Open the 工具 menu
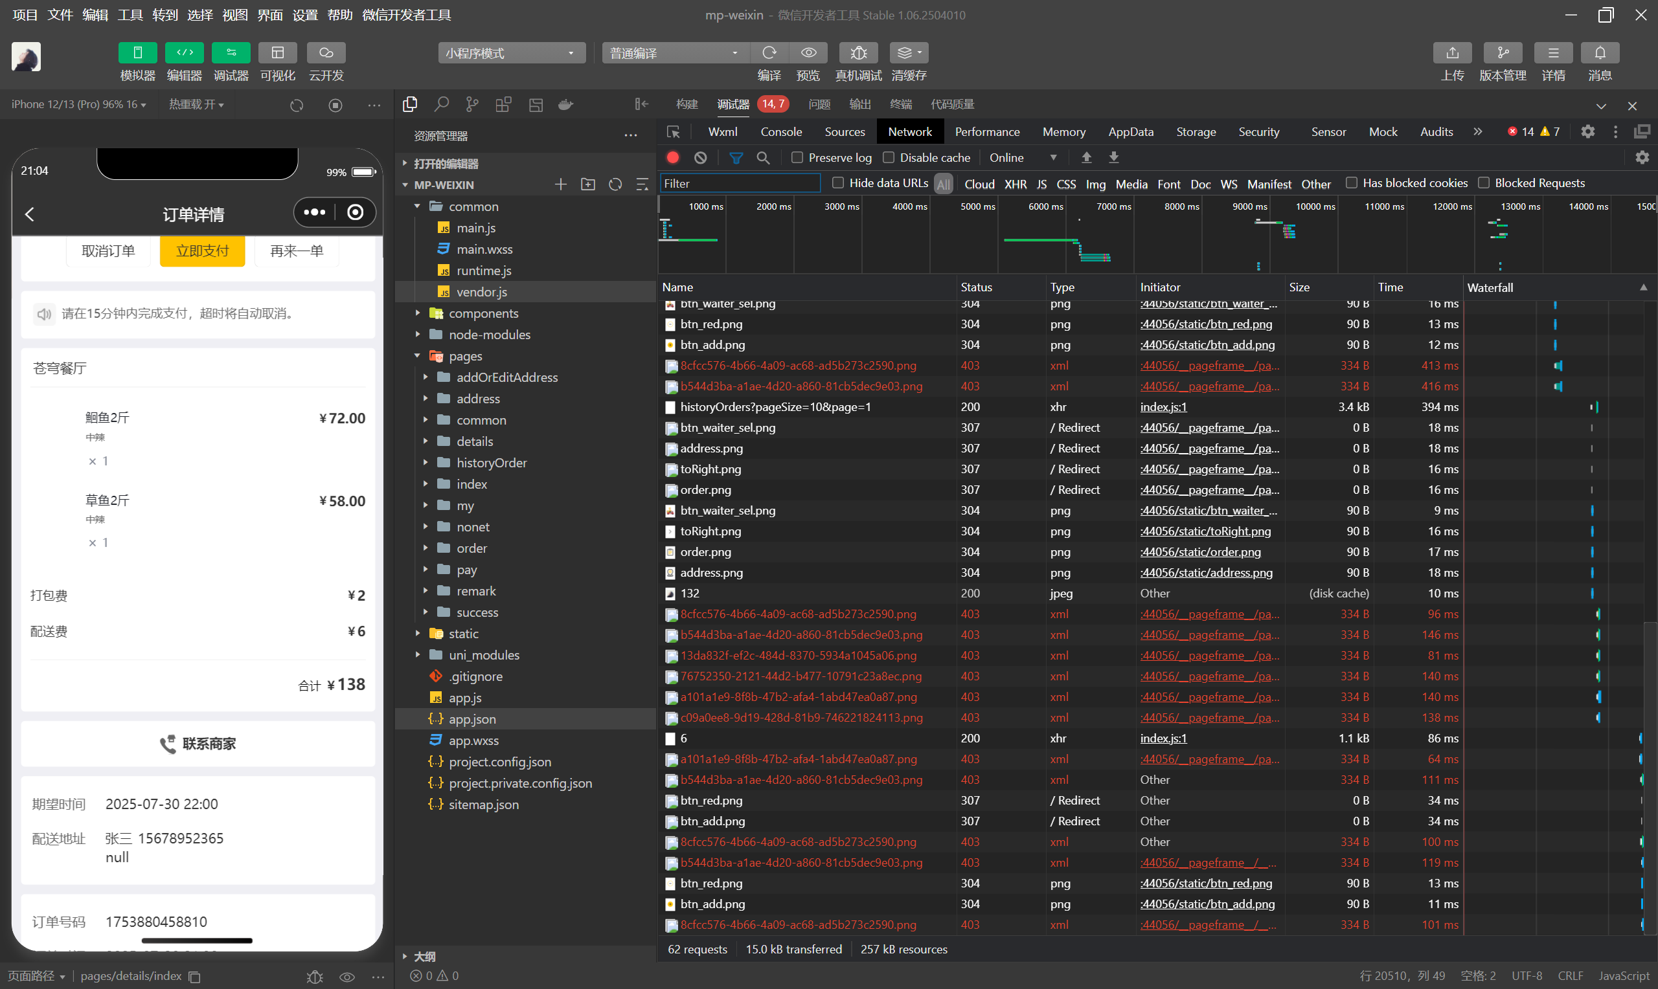This screenshot has width=1658, height=989. coord(130,15)
